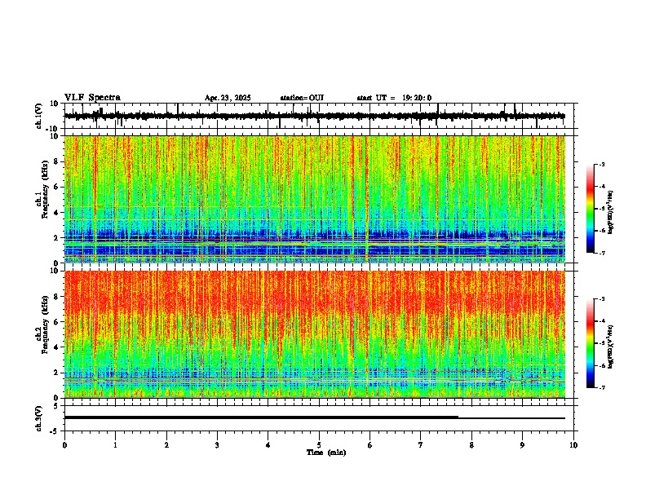Click the "ch.3(V)" bottom panel axis label

(x=38, y=418)
